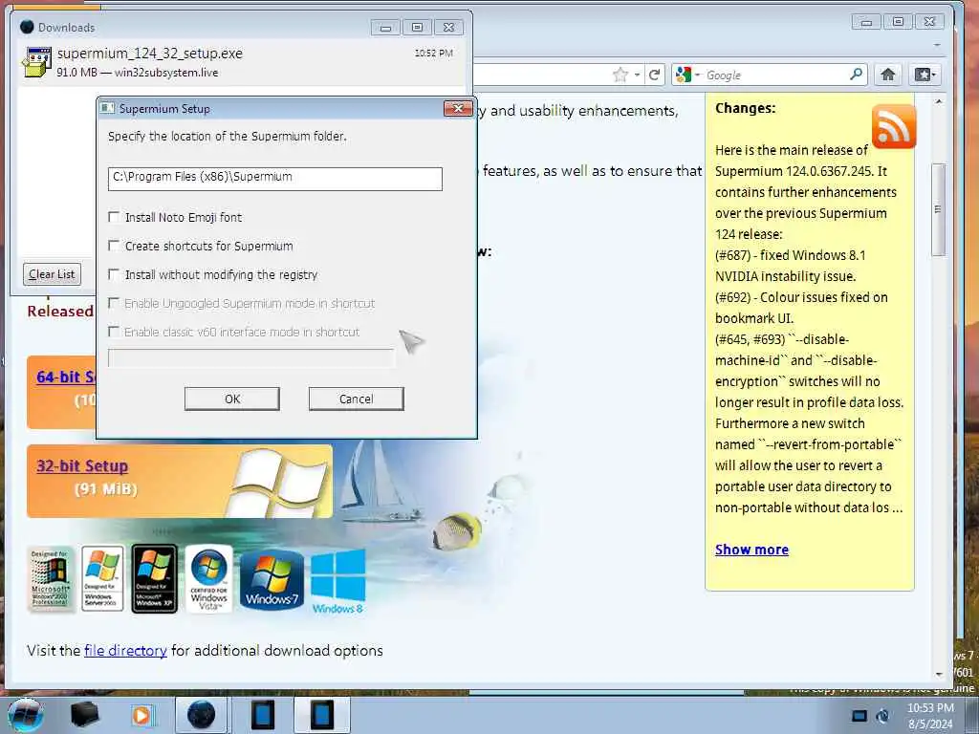Screen dimensions: 979x734
Task: Click the scrollbar up arrow
Action: pyautogui.click(x=939, y=100)
